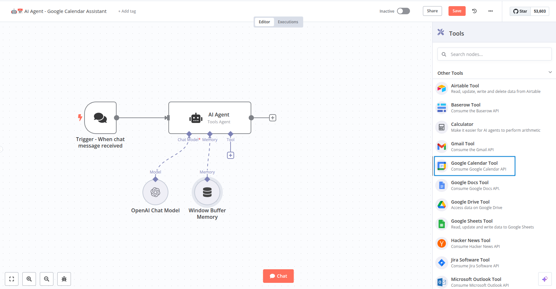Click the Google Sheets Tool title text
The image size is (556, 289).
471,221
